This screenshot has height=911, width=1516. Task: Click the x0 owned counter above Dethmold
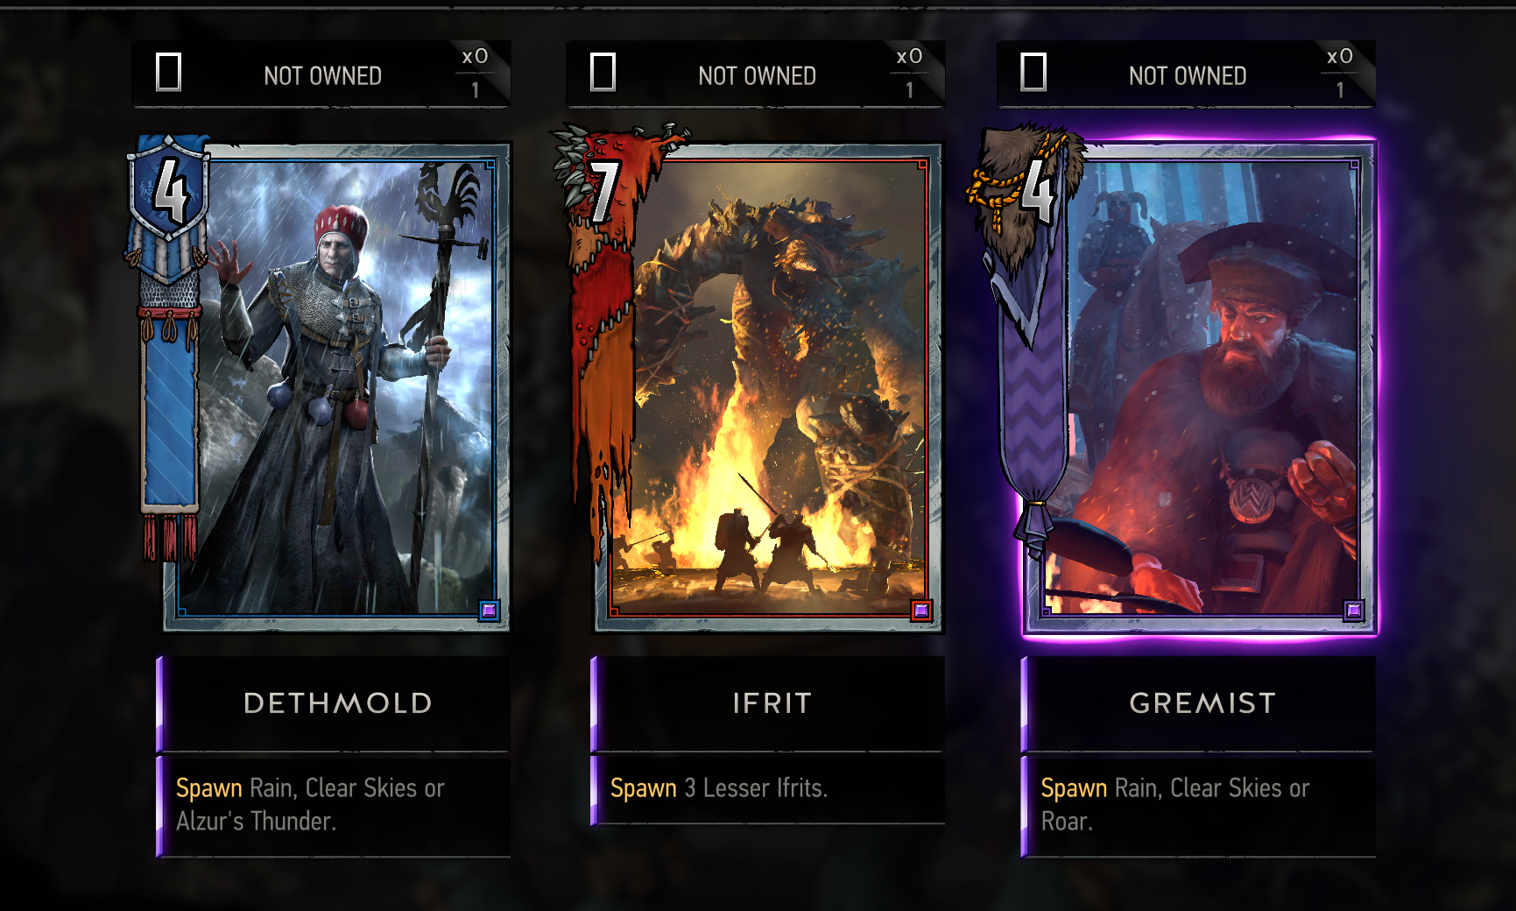[x=475, y=57]
